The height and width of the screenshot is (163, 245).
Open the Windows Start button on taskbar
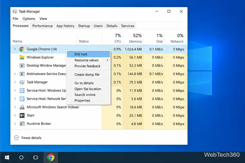click(7, 157)
